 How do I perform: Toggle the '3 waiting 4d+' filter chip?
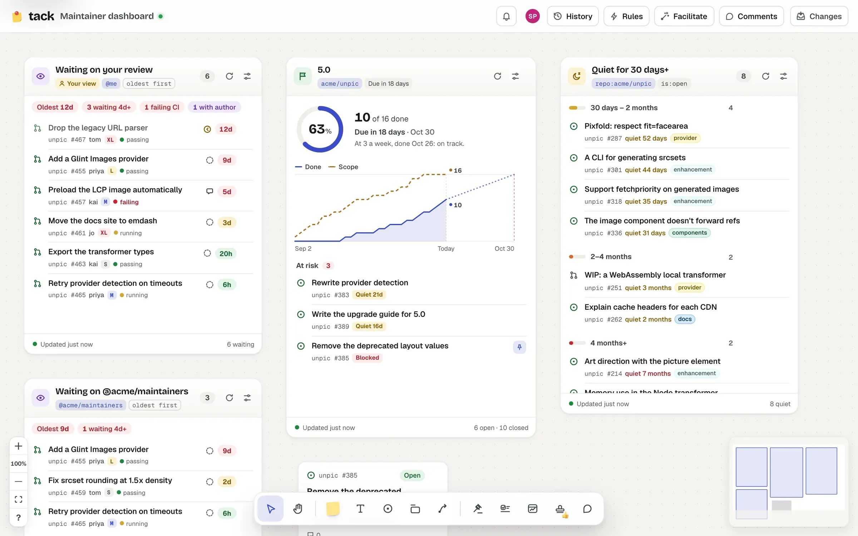(x=109, y=107)
